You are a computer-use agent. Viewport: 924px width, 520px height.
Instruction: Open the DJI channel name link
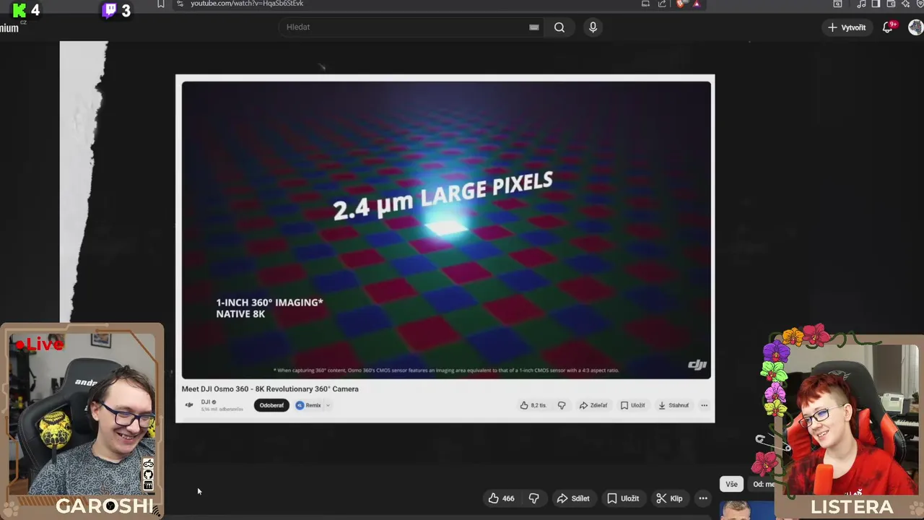[206, 402]
